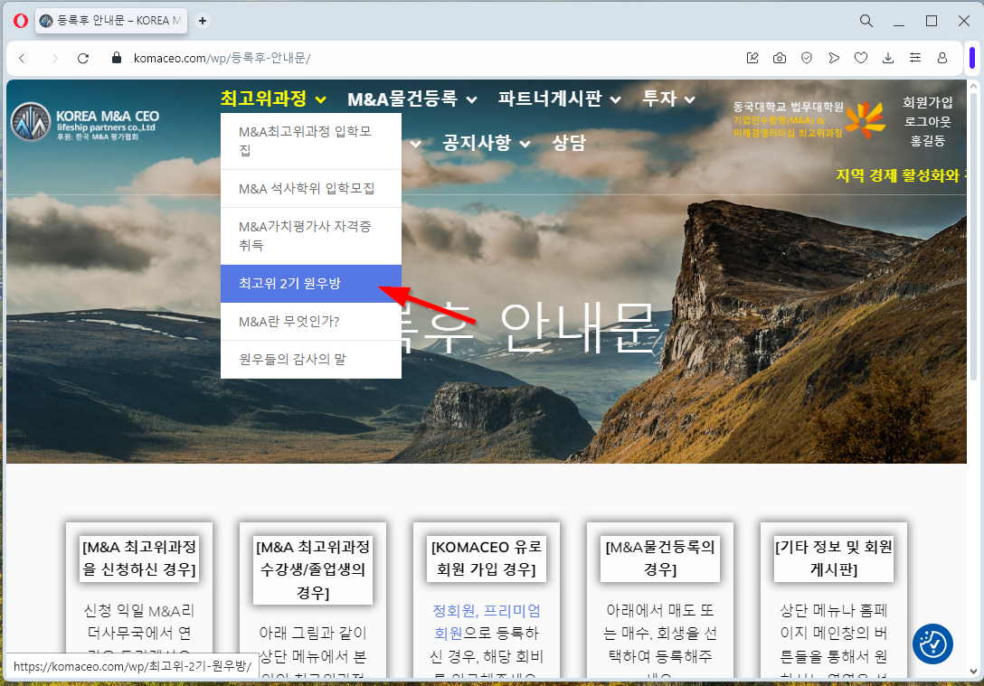
Task: Reload the page with the refresh icon
Action: (x=83, y=58)
